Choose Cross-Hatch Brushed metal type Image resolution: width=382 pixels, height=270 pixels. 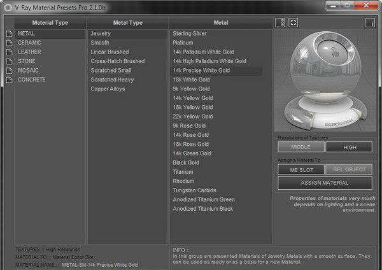tap(128, 61)
